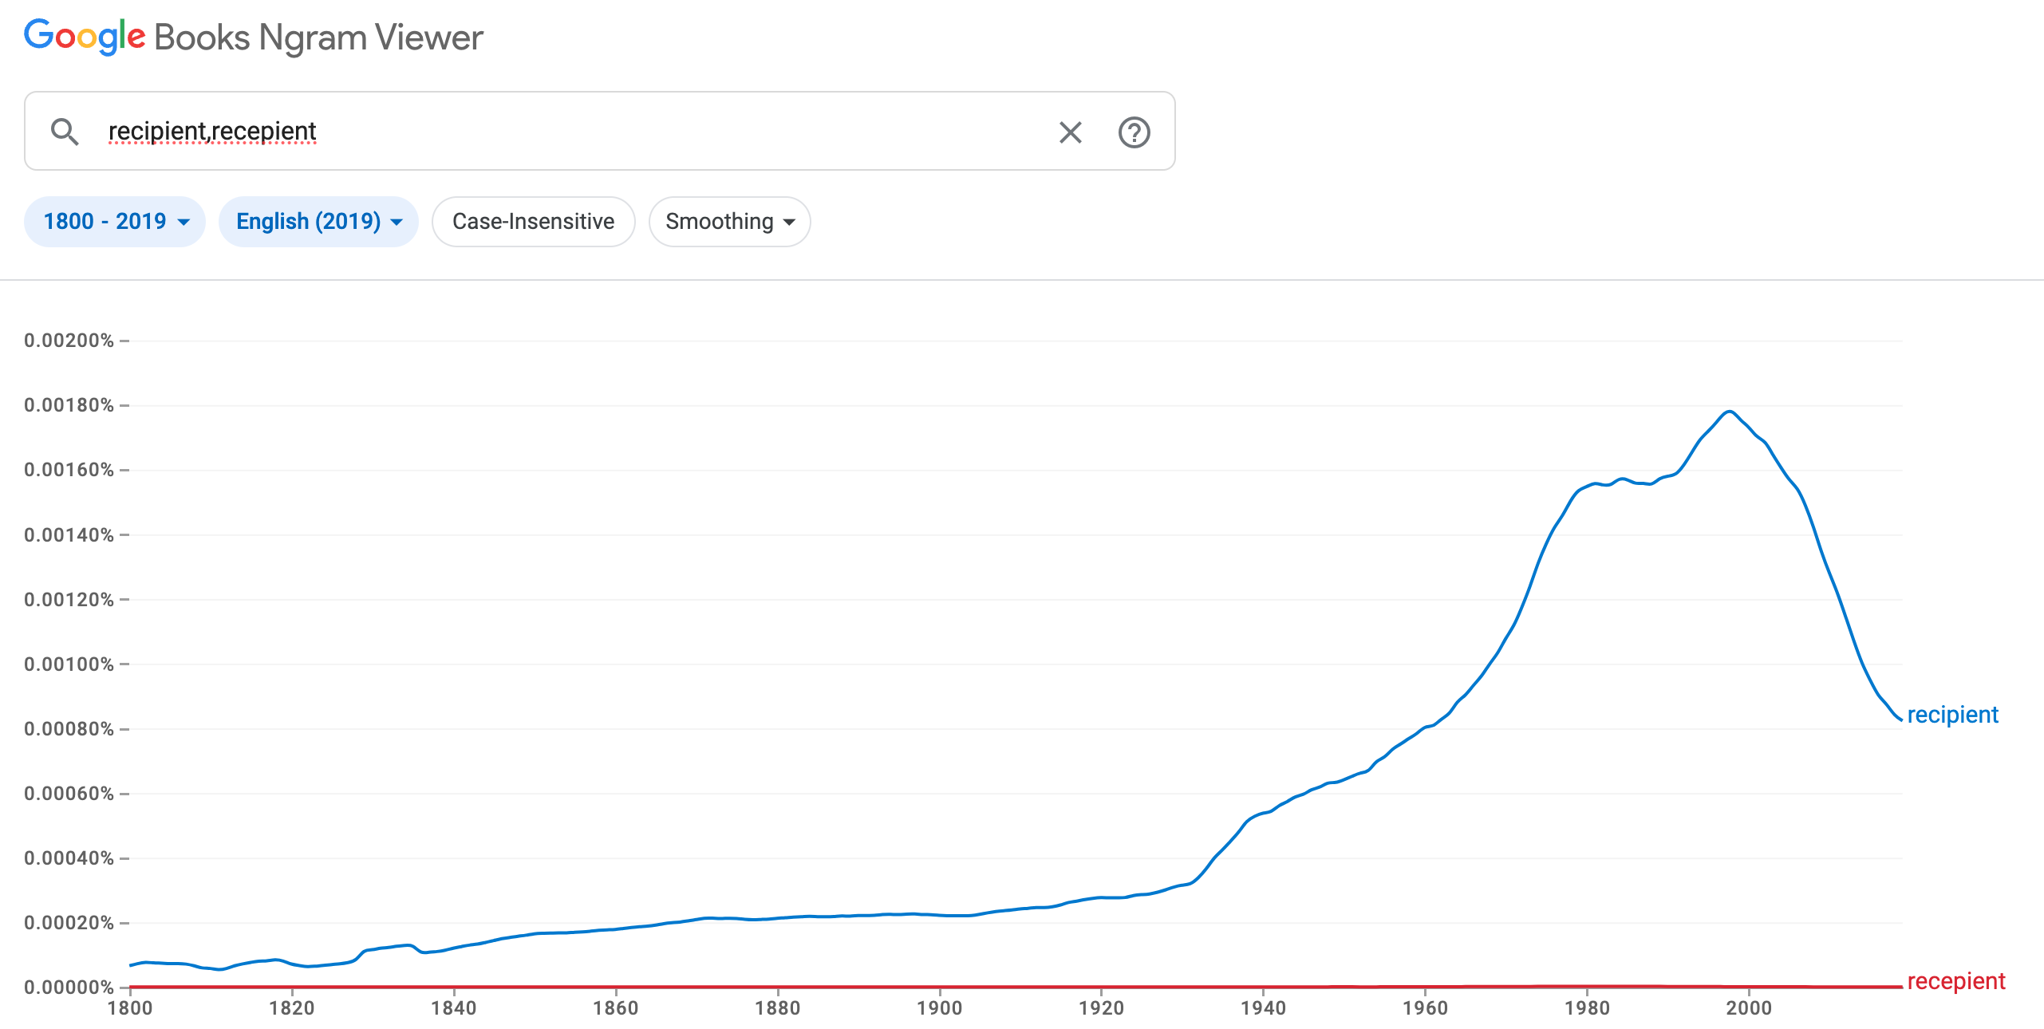This screenshot has width=2044, height=1029.
Task: Toggle the Case-Insensitive option
Action: pos(533,222)
